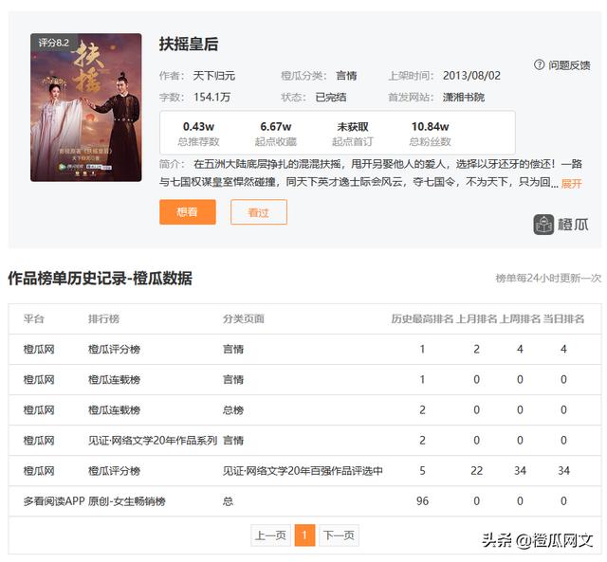Click 原创-女生畅销榜 ranking cell
This screenshot has height=562, width=607.
click(126, 501)
